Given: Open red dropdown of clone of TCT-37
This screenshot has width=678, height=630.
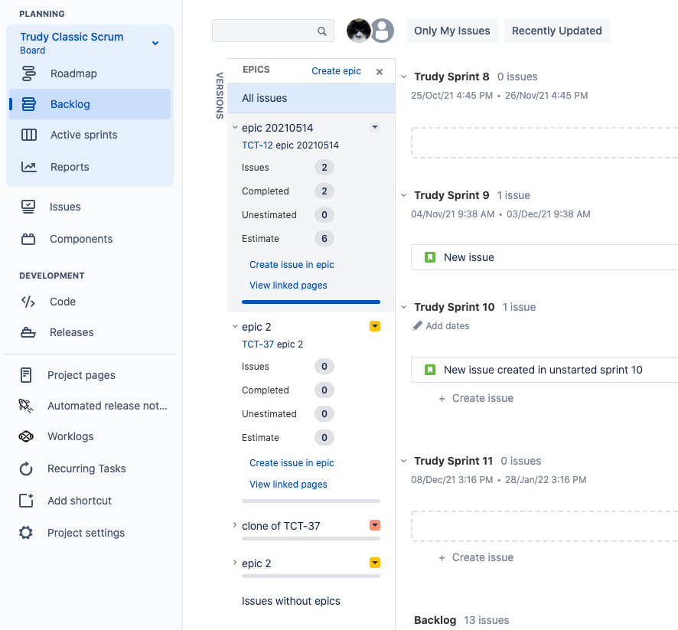Looking at the screenshot, I should click(375, 525).
